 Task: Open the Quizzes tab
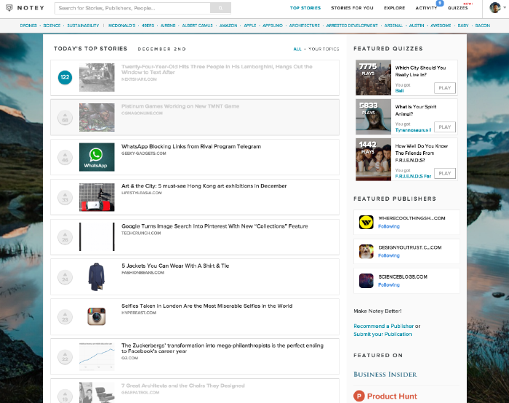tap(457, 8)
